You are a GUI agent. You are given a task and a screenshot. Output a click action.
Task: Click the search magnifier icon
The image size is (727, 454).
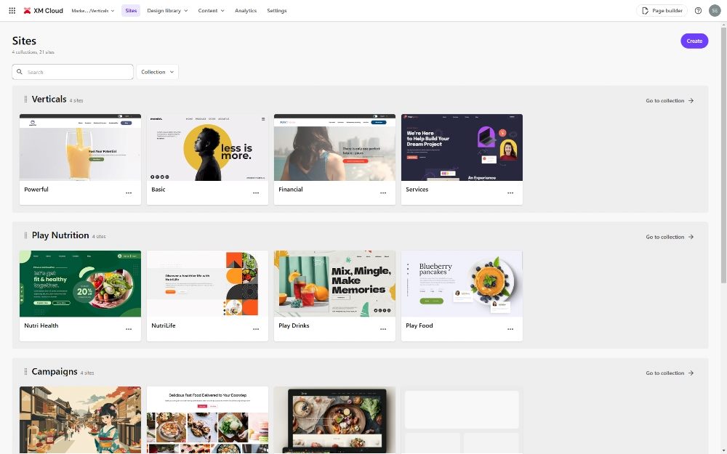point(20,72)
